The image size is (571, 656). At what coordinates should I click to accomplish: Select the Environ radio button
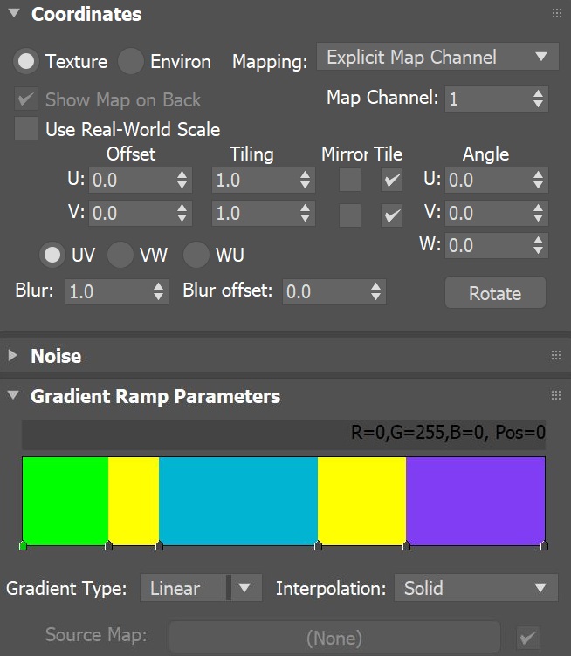coord(130,61)
